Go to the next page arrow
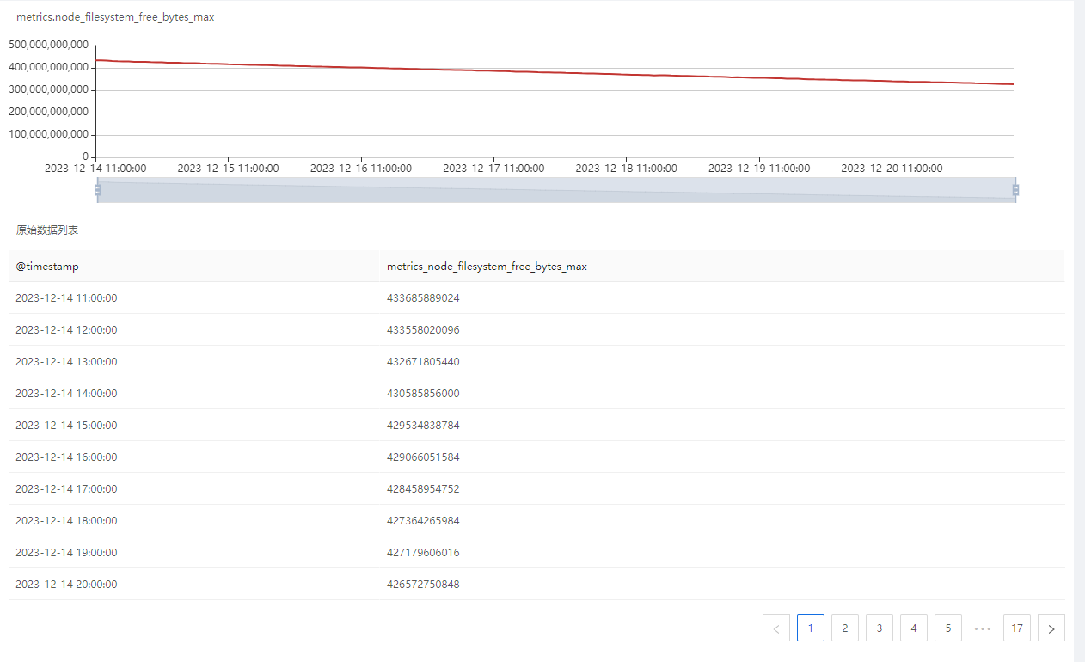Viewport: 1085px width, 662px height. [x=1051, y=628]
